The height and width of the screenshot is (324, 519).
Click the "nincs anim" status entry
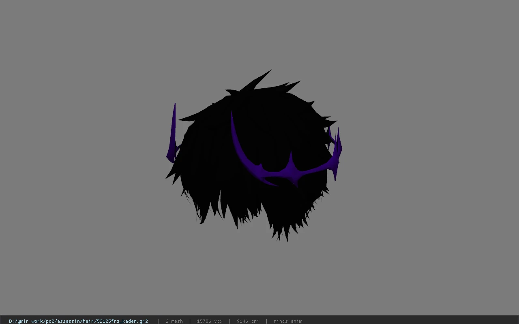pyautogui.click(x=288, y=321)
